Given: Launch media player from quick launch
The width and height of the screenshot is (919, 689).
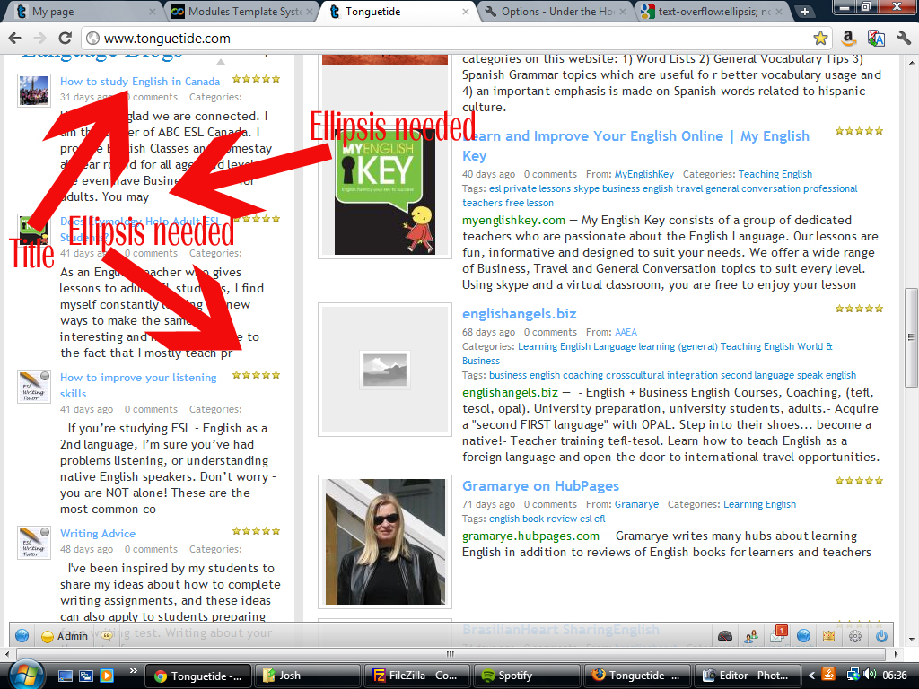Looking at the screenshot, I should click(x=107, y=676).
